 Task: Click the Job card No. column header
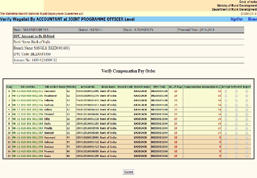tap(28, 87)
